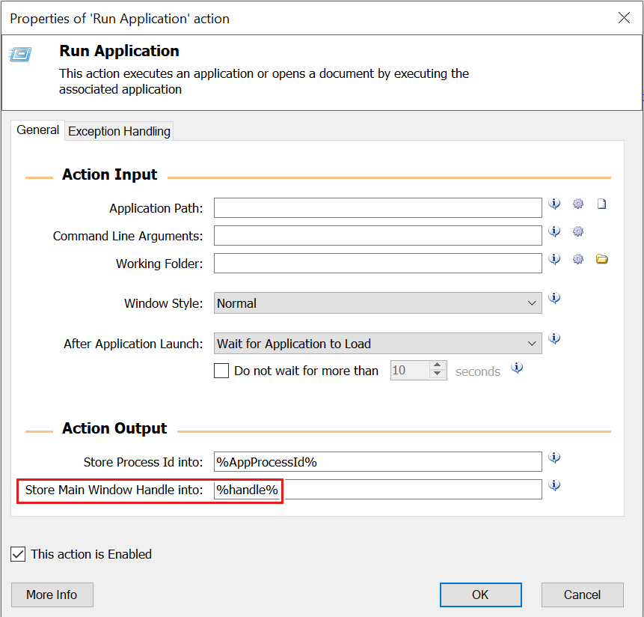The width and height of the screenshot is (644, 617).
Task: Click the Cancel button
Action: pos(583,595)
